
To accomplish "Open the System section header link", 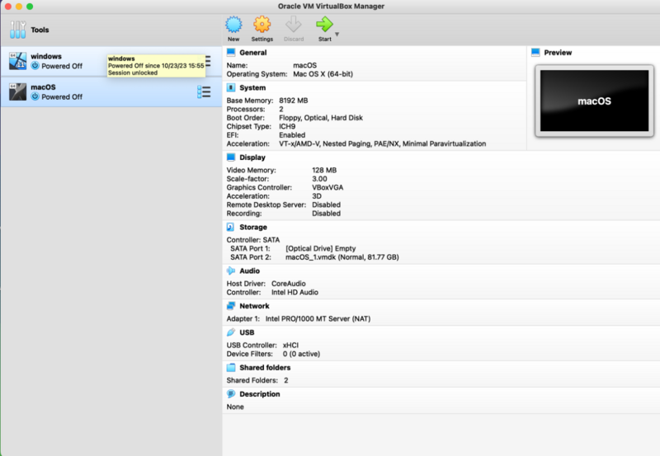I will click(252, 87).
